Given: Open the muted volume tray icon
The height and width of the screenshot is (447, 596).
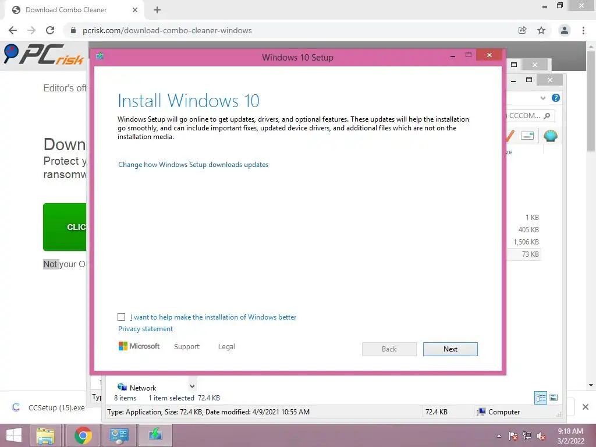Looking at the screenshot, I should (x=541, y=436).
